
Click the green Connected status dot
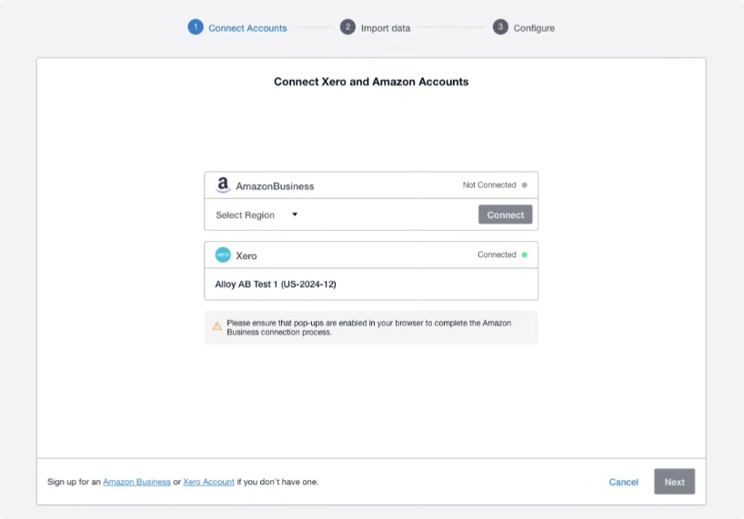[x=524, y=255]
